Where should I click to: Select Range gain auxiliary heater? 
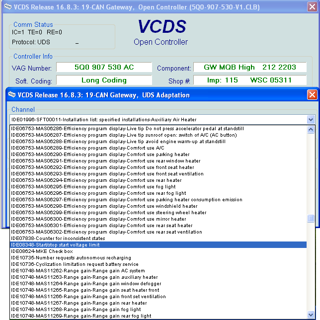click(158, 277)
